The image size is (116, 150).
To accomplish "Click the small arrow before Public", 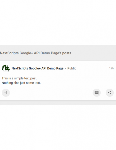I will coord(65,68).
